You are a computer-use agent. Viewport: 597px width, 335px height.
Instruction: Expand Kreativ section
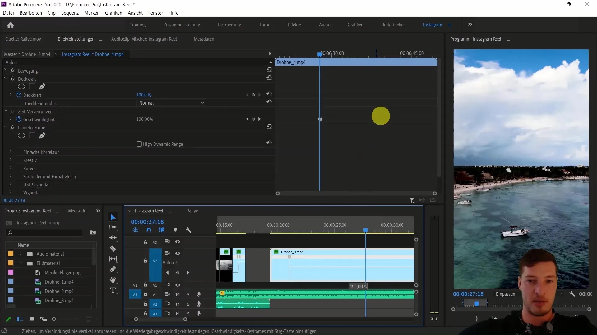pos(11,160)
